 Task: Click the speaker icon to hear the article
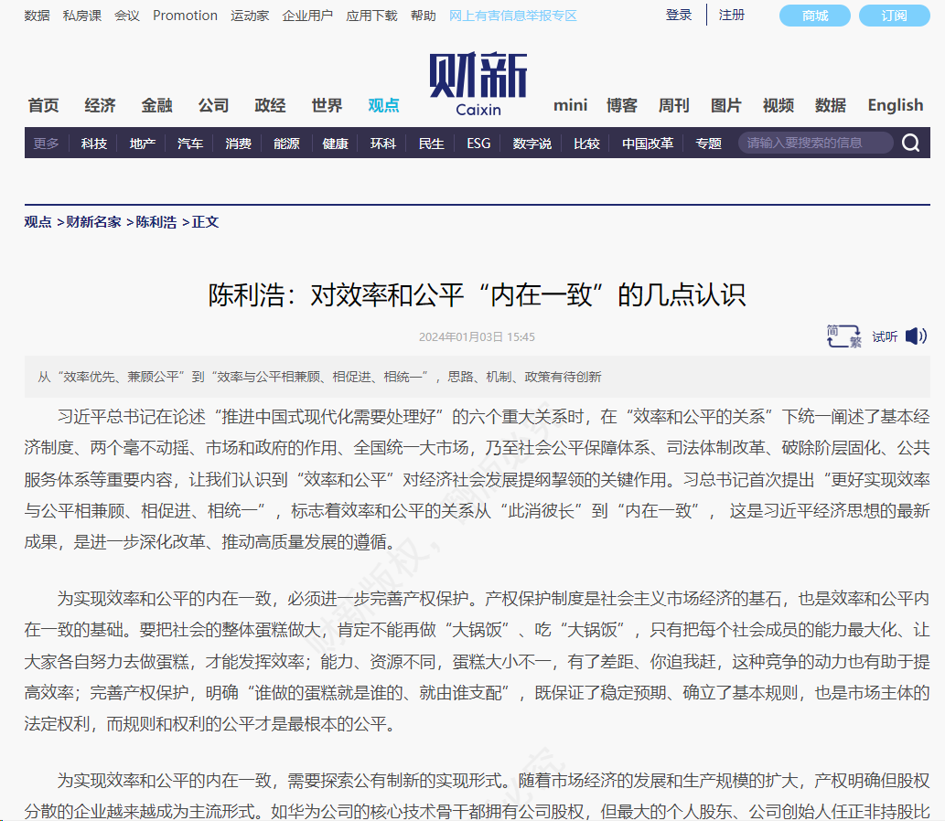click(x=915, y=336)
